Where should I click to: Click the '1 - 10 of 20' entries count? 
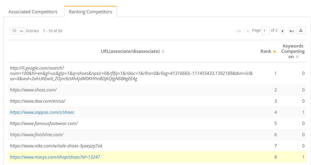point(53,31)
